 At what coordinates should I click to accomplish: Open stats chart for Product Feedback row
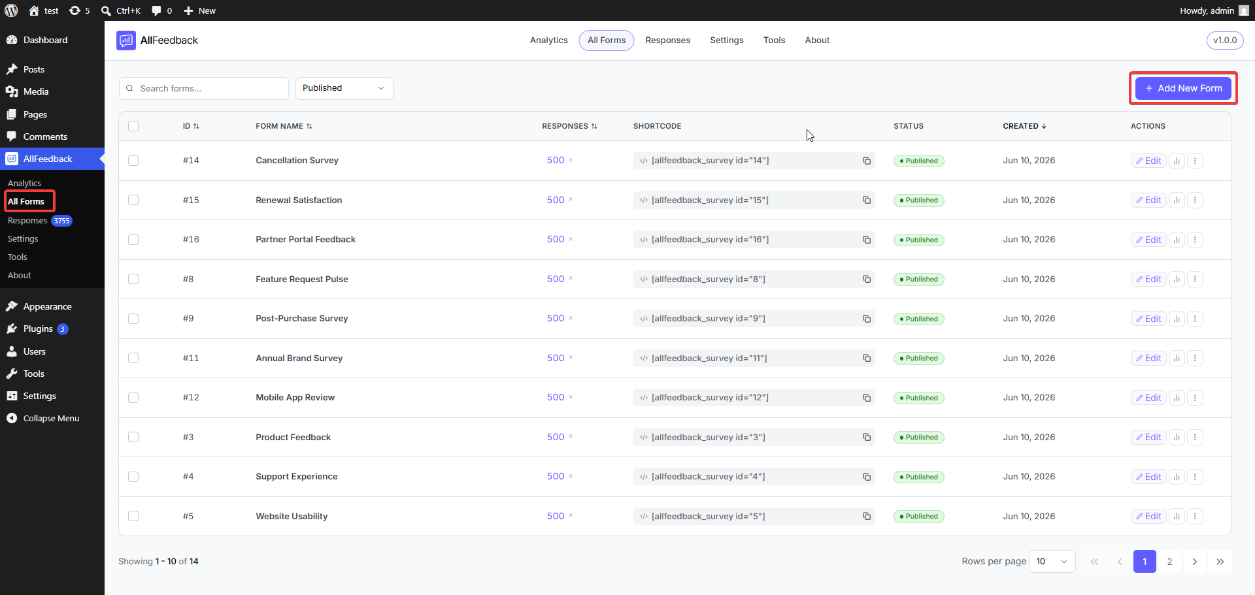[x=1177, y=437]
